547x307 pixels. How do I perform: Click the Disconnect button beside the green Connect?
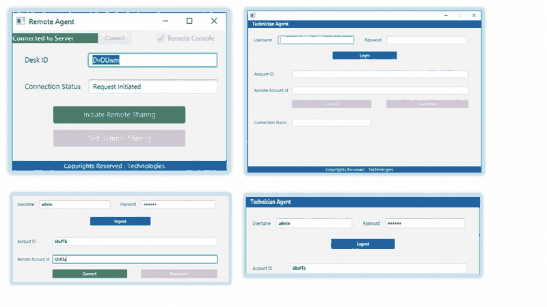179,274
